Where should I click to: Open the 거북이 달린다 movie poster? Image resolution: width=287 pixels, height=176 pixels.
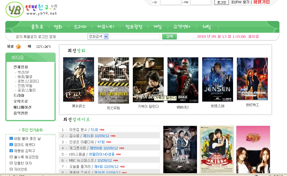(148, 80)
